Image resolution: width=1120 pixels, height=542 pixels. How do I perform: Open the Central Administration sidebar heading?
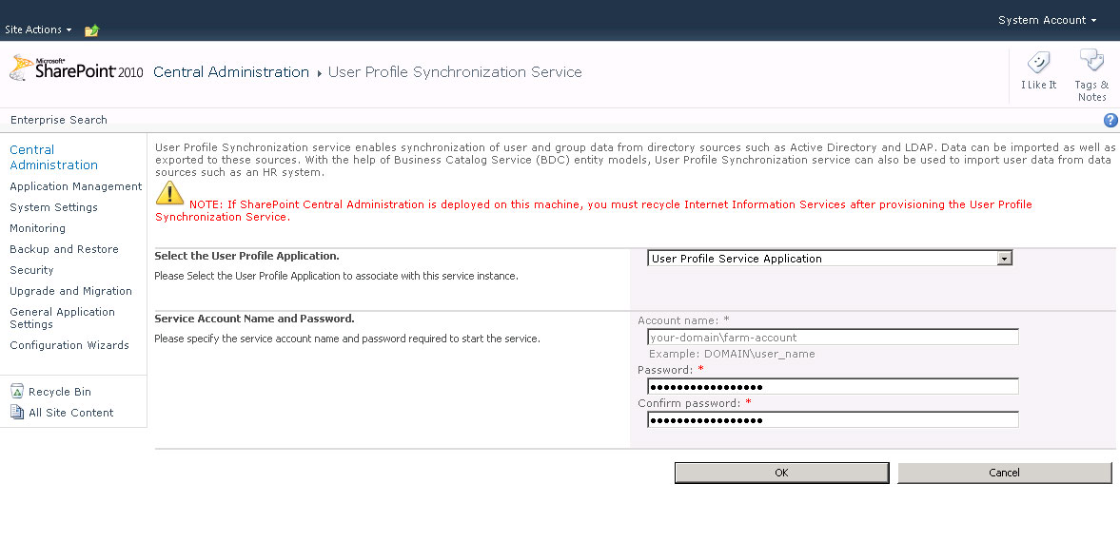click(x=53, y=157)
